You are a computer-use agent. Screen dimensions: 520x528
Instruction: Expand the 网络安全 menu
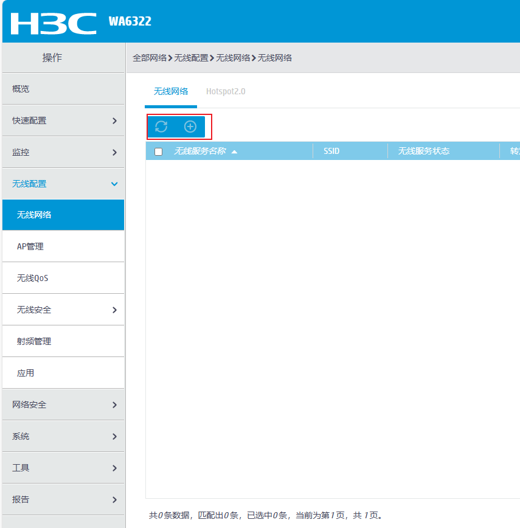point(63,405)
